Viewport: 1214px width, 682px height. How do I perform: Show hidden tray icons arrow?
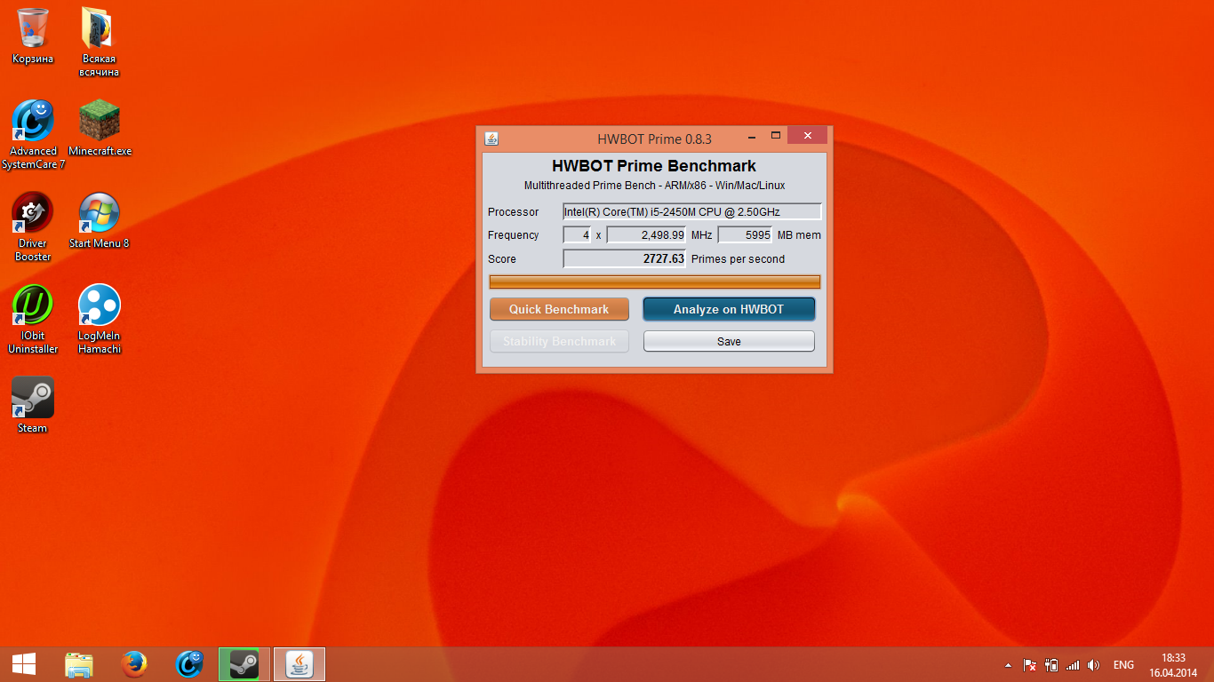click(1008, 665)
